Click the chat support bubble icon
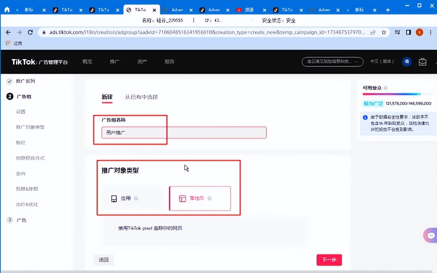The image size is (437, 273). (431, 235)
